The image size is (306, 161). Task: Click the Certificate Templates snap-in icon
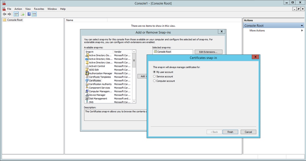point(87,77)
